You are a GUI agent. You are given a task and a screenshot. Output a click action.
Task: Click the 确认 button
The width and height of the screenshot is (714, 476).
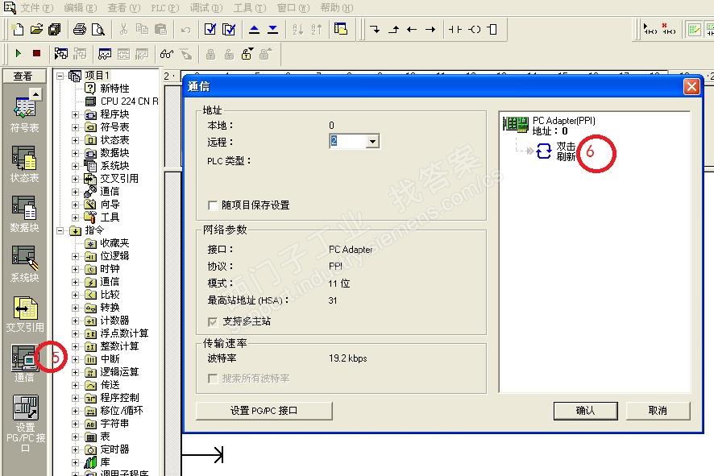(586, 411)
